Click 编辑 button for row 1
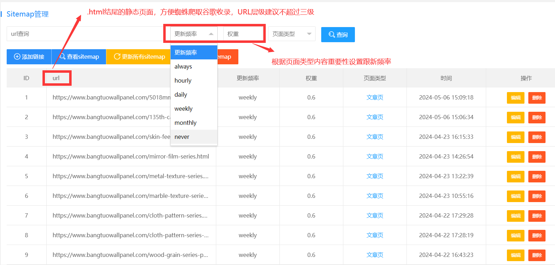Screen dimensions: 555x265 click(515, 98)
